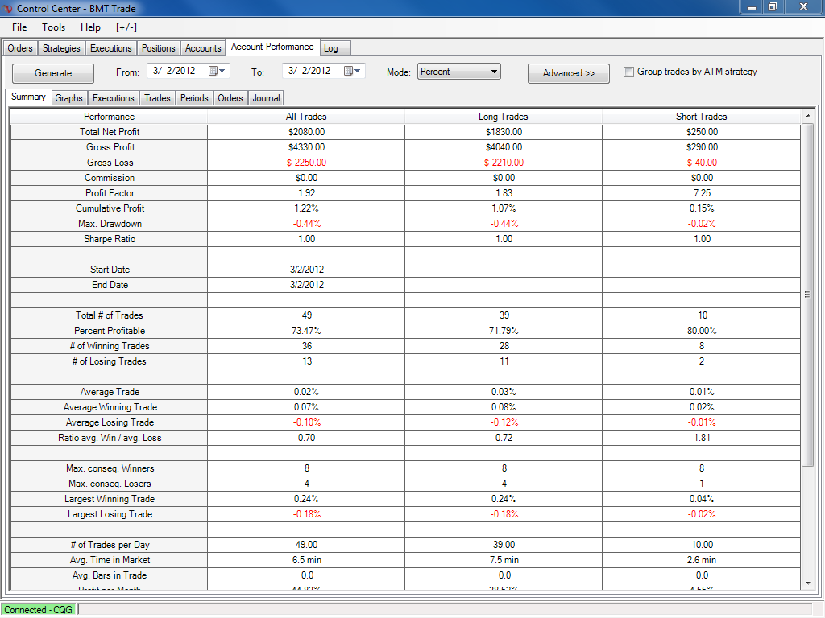The width and height of the screenshot is (825, 618).
Task: Select the Long Trades $1830.00 cell
Action: (x=504, y=132)
